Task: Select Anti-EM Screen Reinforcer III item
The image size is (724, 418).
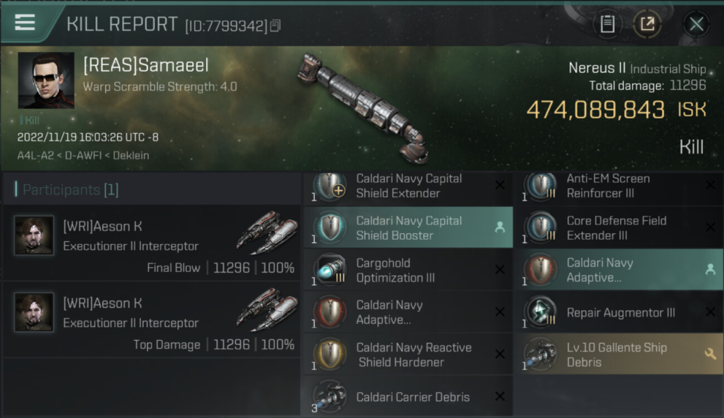Action: [619, 186]
